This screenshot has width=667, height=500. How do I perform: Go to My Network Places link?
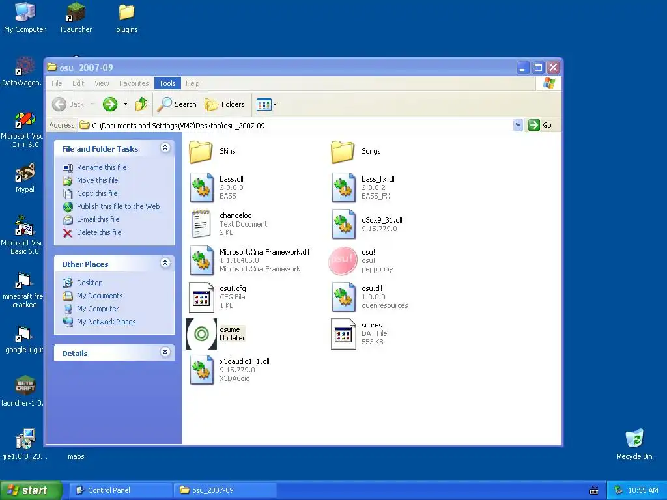point(106,322)
